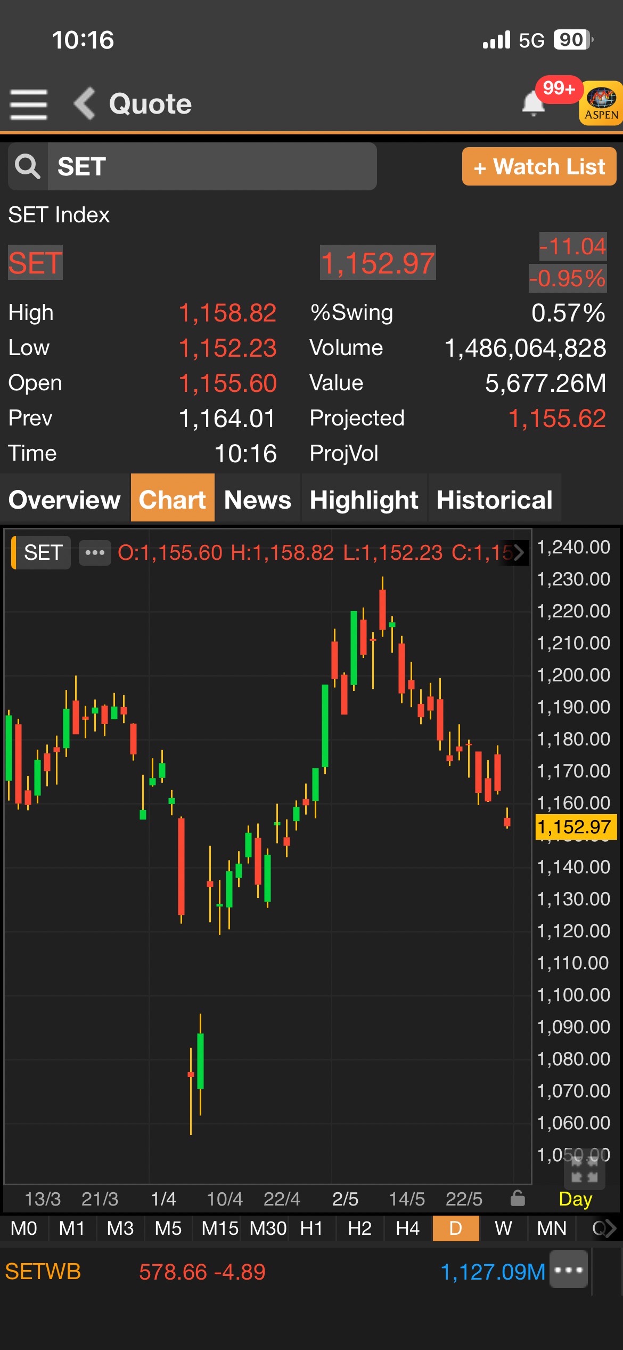
Task: Select the W weekly timeframe
Action: tap(503, 1228)
